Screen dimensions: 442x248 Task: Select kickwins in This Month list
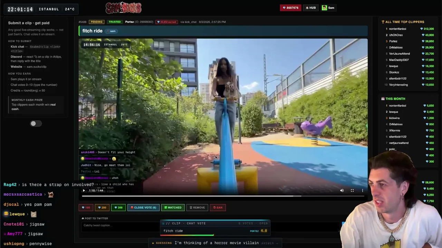pos(394,118)
